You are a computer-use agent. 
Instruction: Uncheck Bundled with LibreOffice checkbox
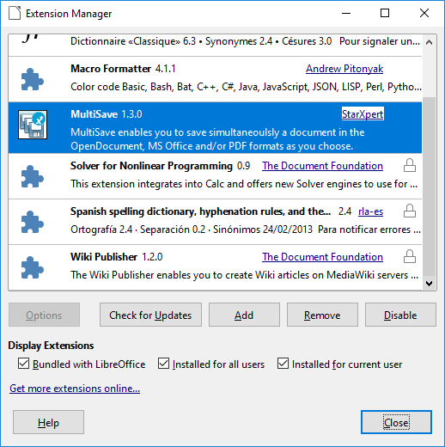click(23, 364)
